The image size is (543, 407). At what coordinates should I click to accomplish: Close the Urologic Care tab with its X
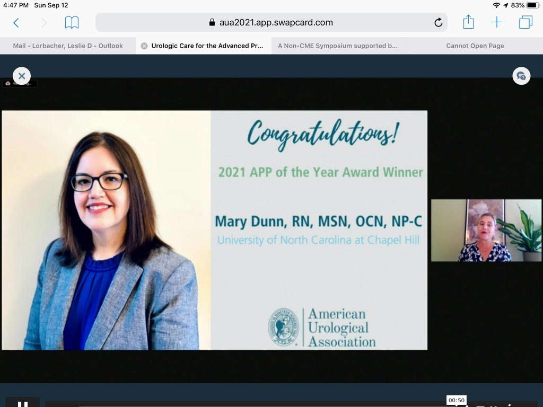click(x=144, y=46)
